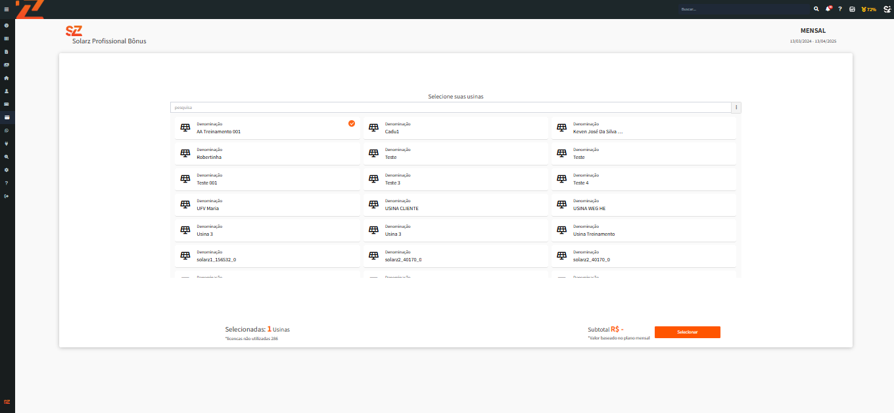Select the USINA WEG HE plant card
894x413 pixels.
point(644,205)
